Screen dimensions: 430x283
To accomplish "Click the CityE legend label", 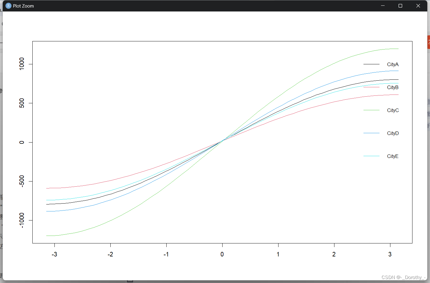I will point(393,156).
